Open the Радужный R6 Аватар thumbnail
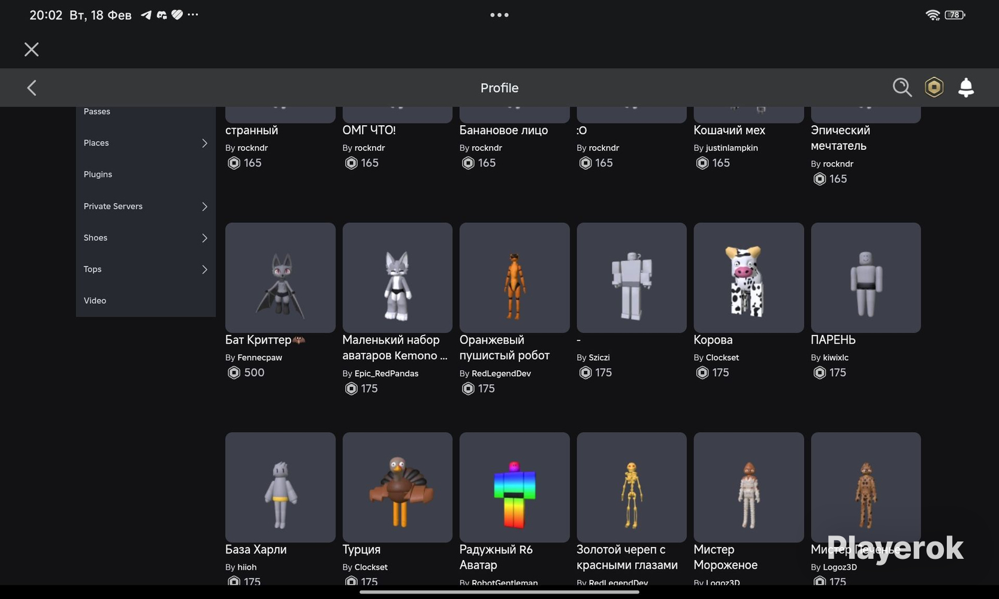This screenshot has height=599, width=999. click(x=515, y=488)
